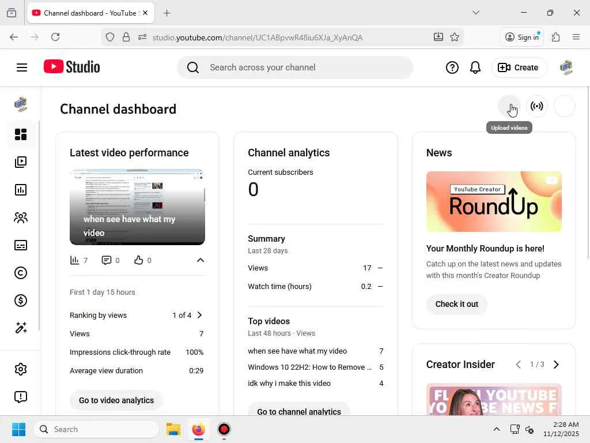Bookmark this page with the star
This screenshot has width=590, height=443.
click(x=455, y=37)
